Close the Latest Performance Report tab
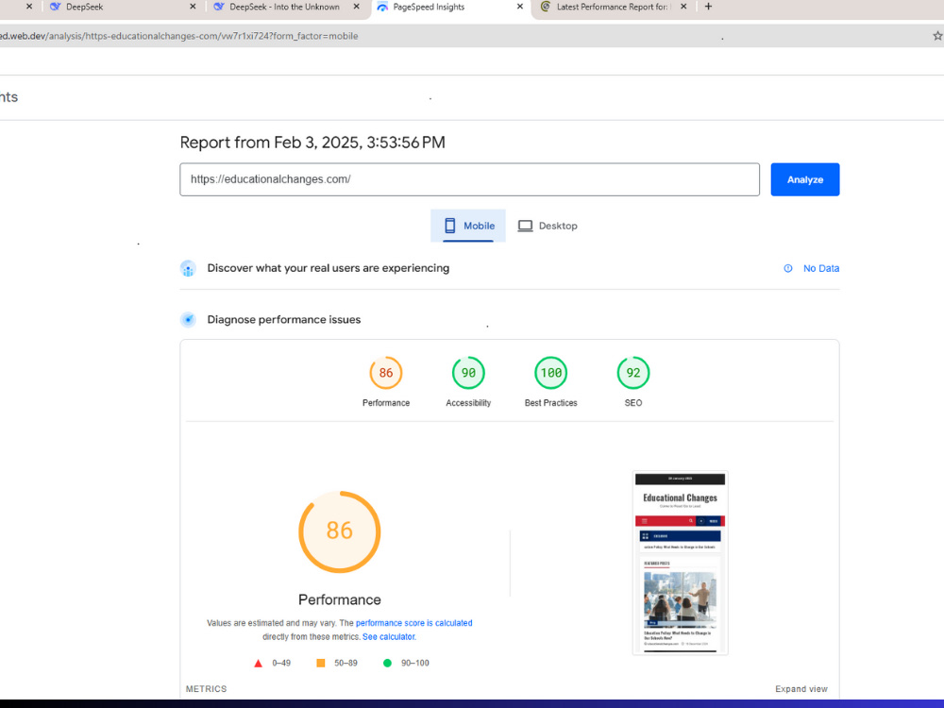 tap(683, 7)
